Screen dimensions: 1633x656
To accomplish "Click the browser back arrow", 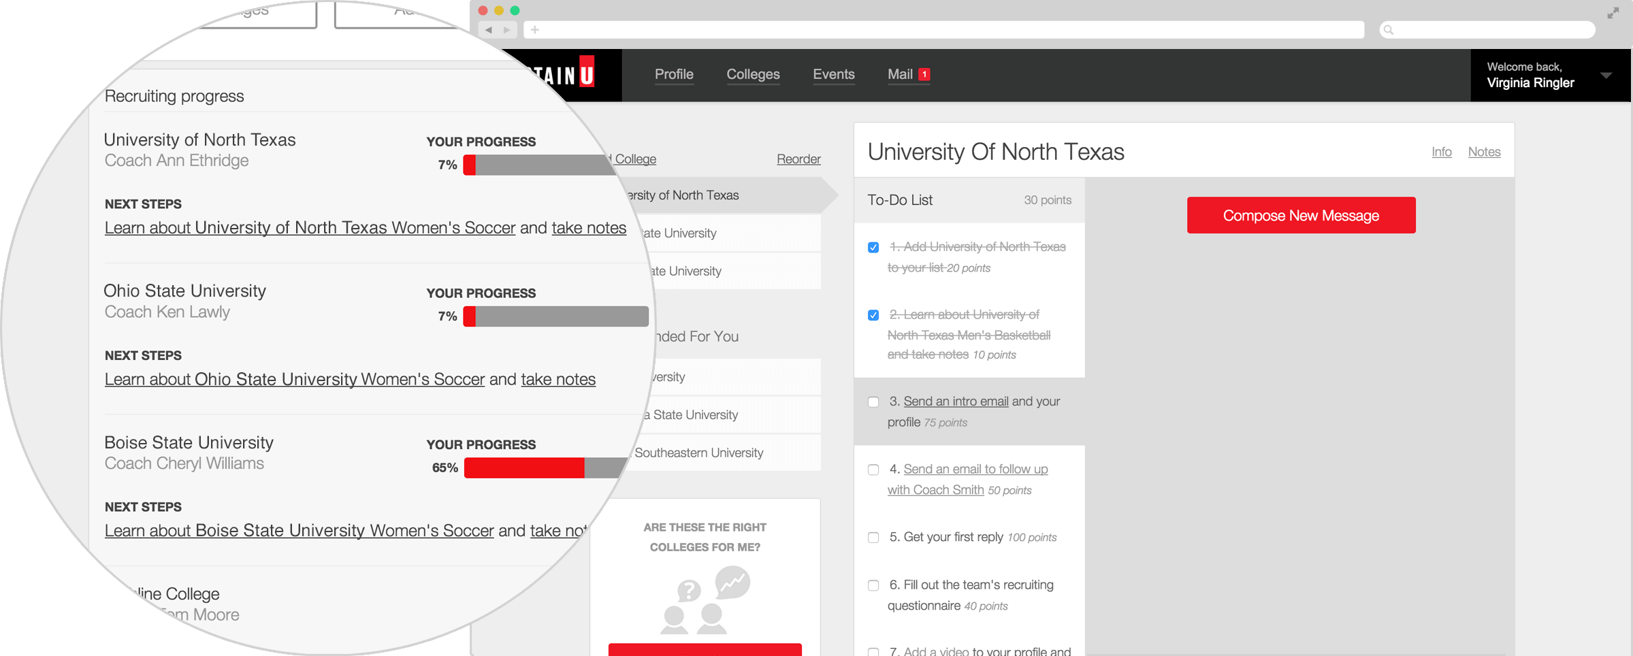I will coord(489,30).
